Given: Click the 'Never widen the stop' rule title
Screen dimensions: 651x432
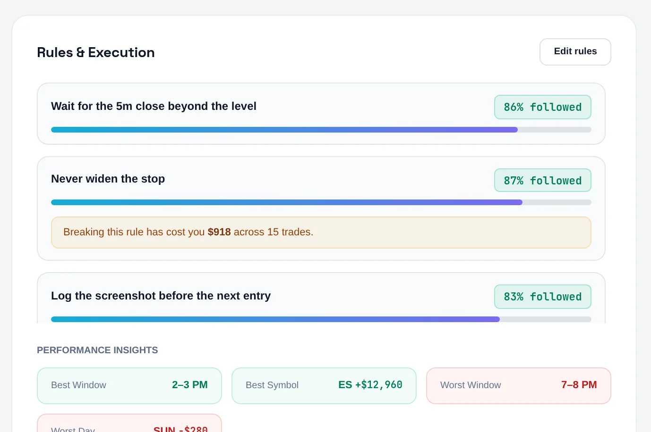Looking at the screenshot, I should 108,179.
